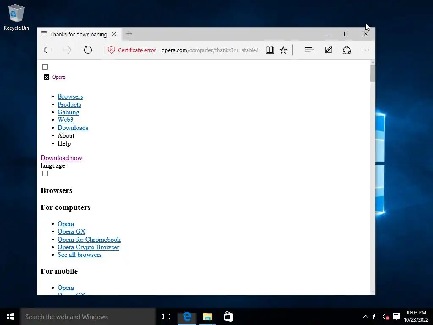Click the scrollbar down arrow
433x325 pixels.
tap(373, 292)
